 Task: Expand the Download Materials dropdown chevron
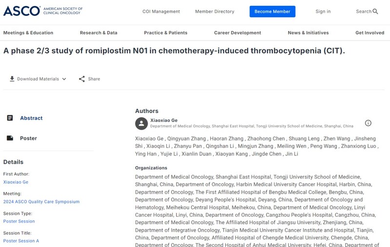(64, 79)
